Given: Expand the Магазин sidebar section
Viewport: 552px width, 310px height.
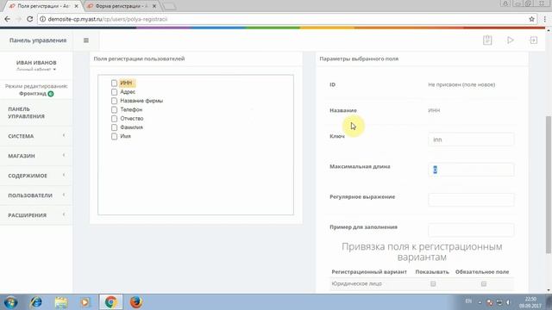Looking at the screenshot, I should [36, 156].
